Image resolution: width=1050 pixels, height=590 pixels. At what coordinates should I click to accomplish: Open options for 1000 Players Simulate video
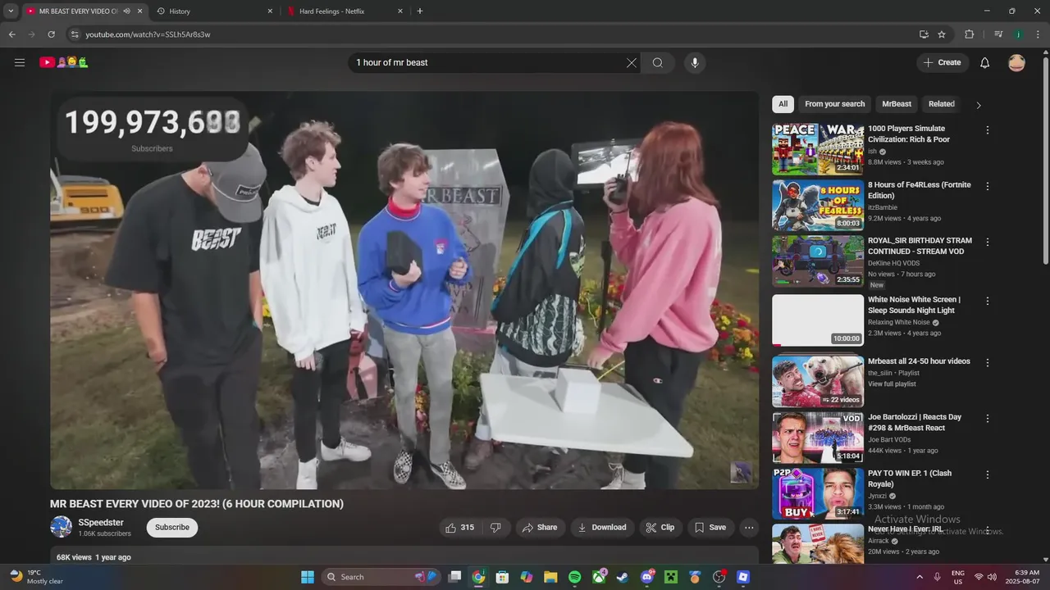click(988, 130)
